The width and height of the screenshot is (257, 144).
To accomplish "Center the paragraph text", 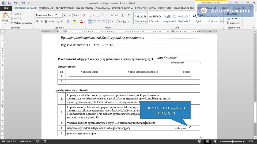I will 95,21.
